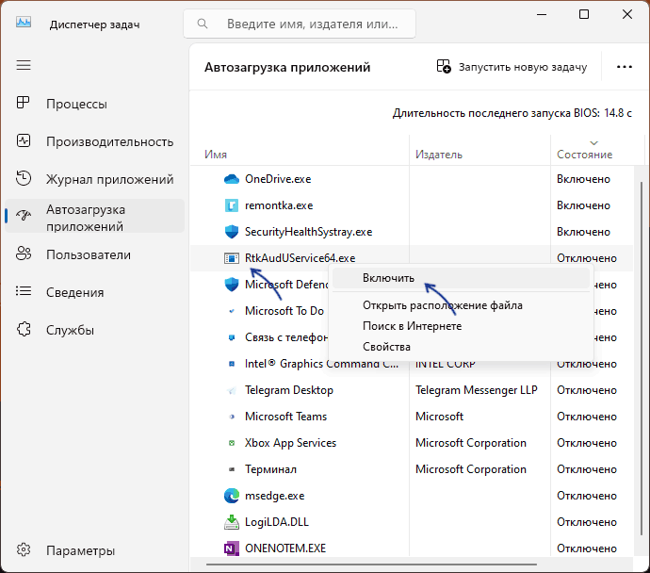Click the msedge.exe Edge icon
The height and width of the screenshot is (573, 650).
(232, 496)
